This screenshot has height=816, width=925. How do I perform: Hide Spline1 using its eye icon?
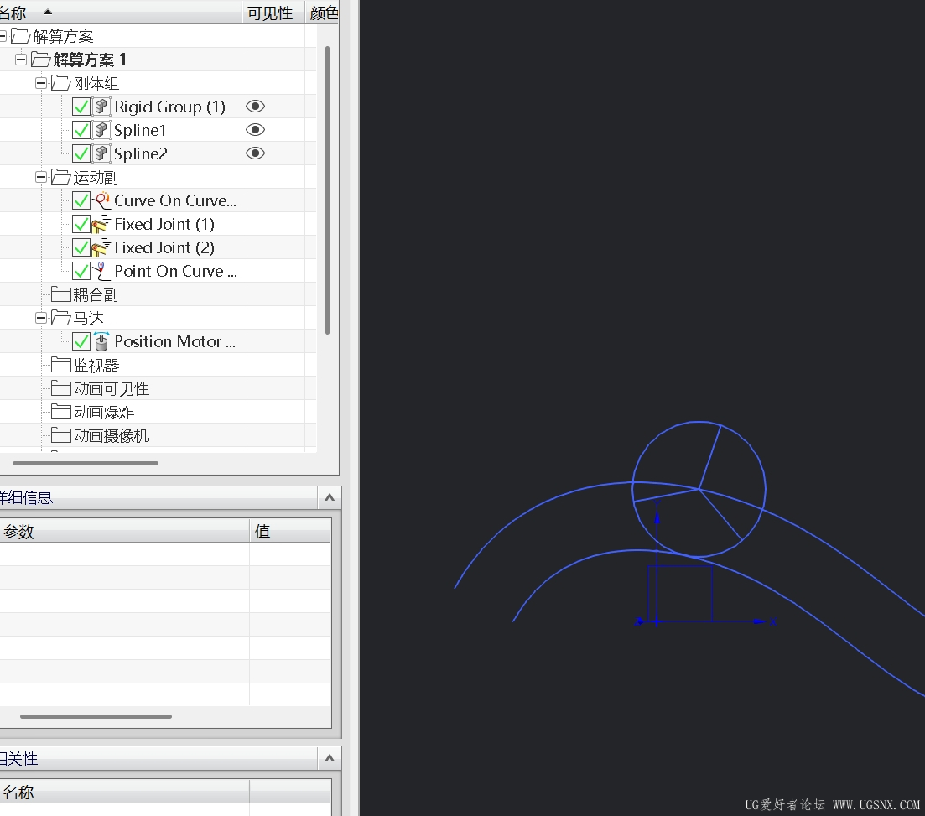[256, 130]
